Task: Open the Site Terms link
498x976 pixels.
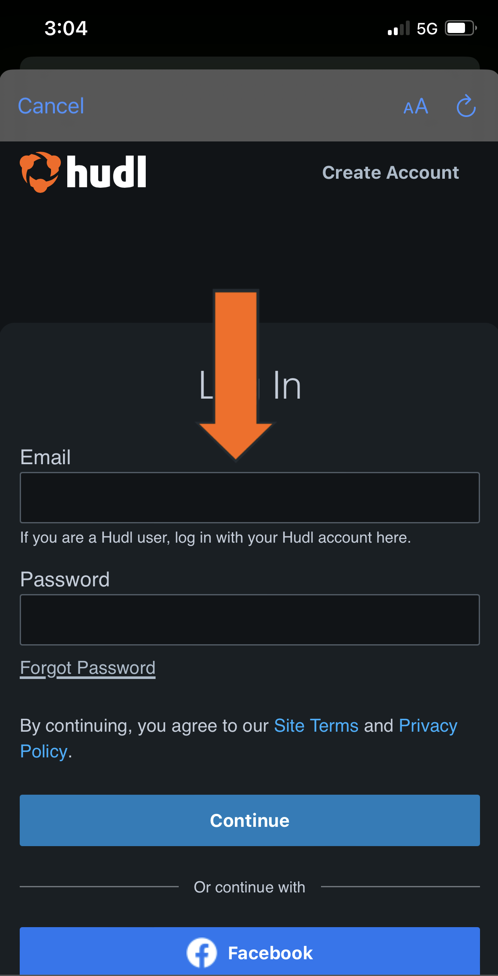Action: click(315, 725)
